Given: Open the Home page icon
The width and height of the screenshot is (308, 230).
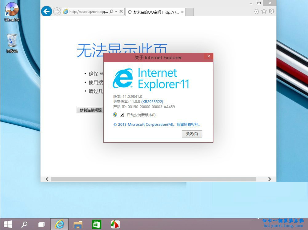Looking at the screenshot, I should tap(257, 11).
